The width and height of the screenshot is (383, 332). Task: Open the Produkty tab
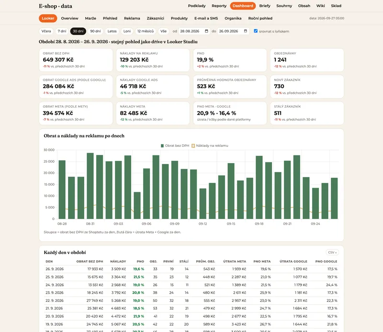click(179, 18)
